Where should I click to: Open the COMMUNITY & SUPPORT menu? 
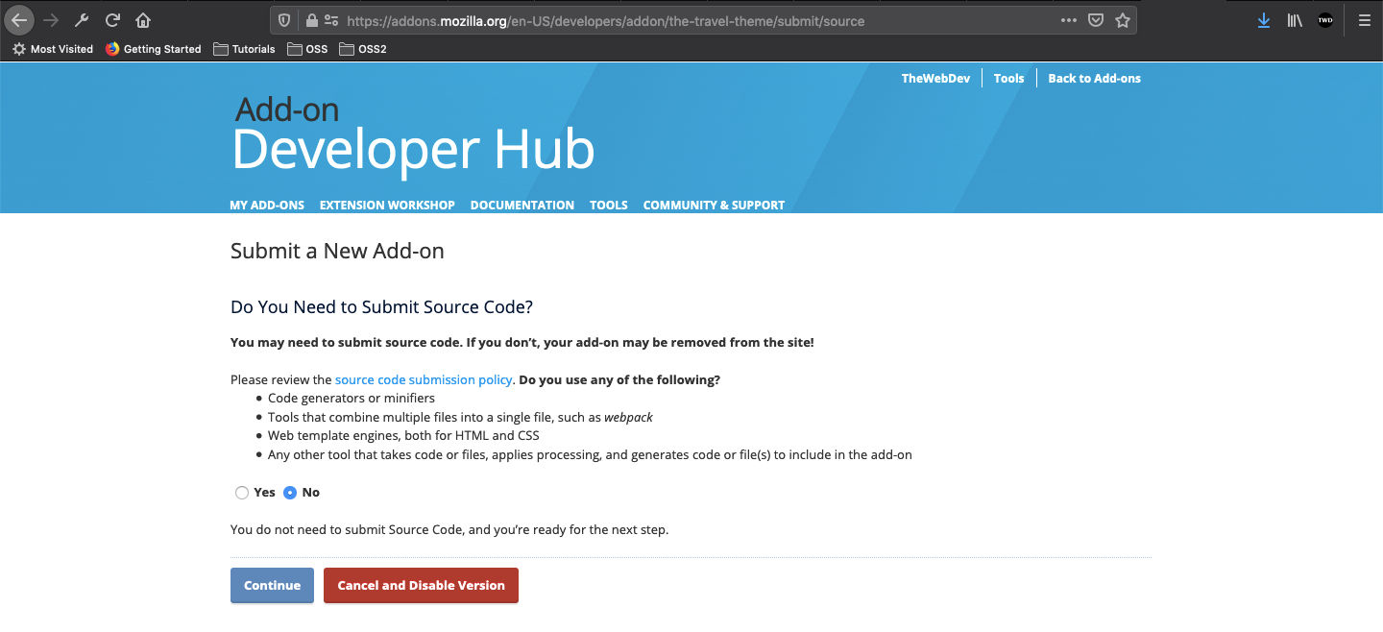tap(714, 205)
